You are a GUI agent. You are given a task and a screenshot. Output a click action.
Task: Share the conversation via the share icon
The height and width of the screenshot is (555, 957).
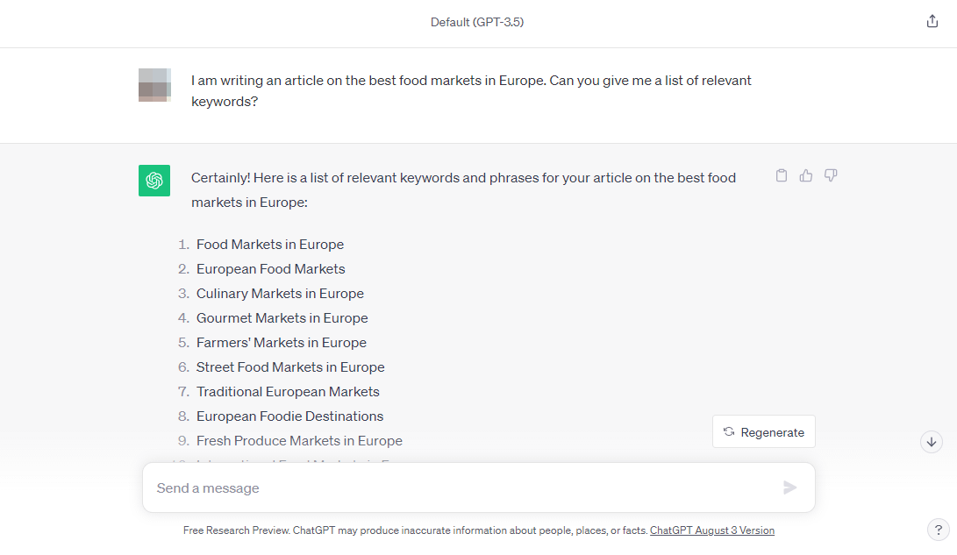pyautogui.click(x=932, y=20)
